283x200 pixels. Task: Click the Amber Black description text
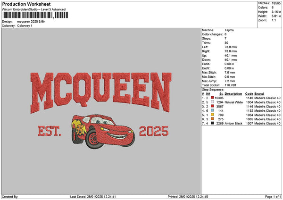point(233,124)
